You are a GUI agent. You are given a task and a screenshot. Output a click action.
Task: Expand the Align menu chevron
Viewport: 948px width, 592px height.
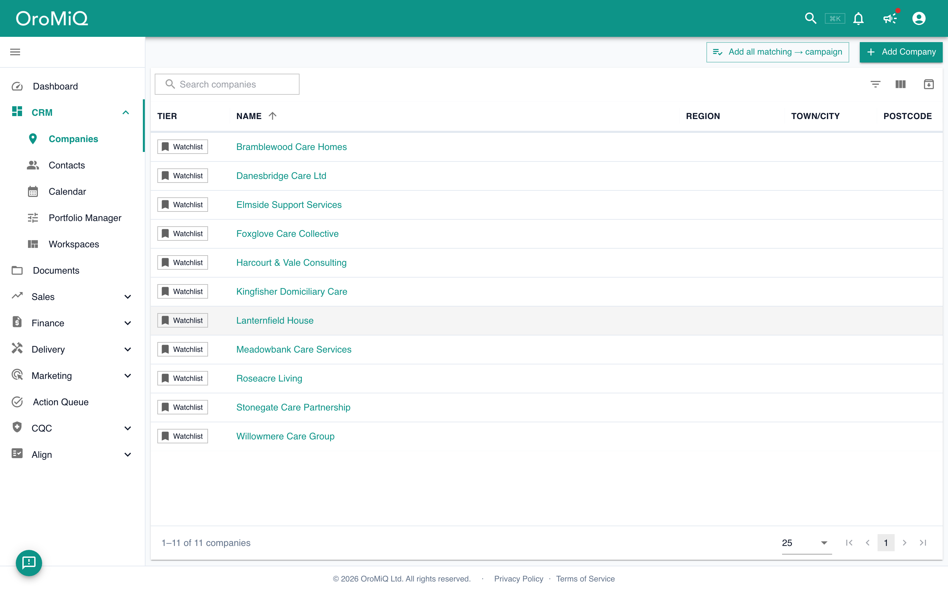click(128, 455)
